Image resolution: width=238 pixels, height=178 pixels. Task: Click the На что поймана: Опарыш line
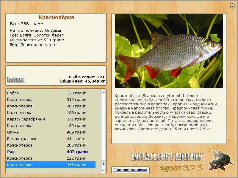pos(35,31)
